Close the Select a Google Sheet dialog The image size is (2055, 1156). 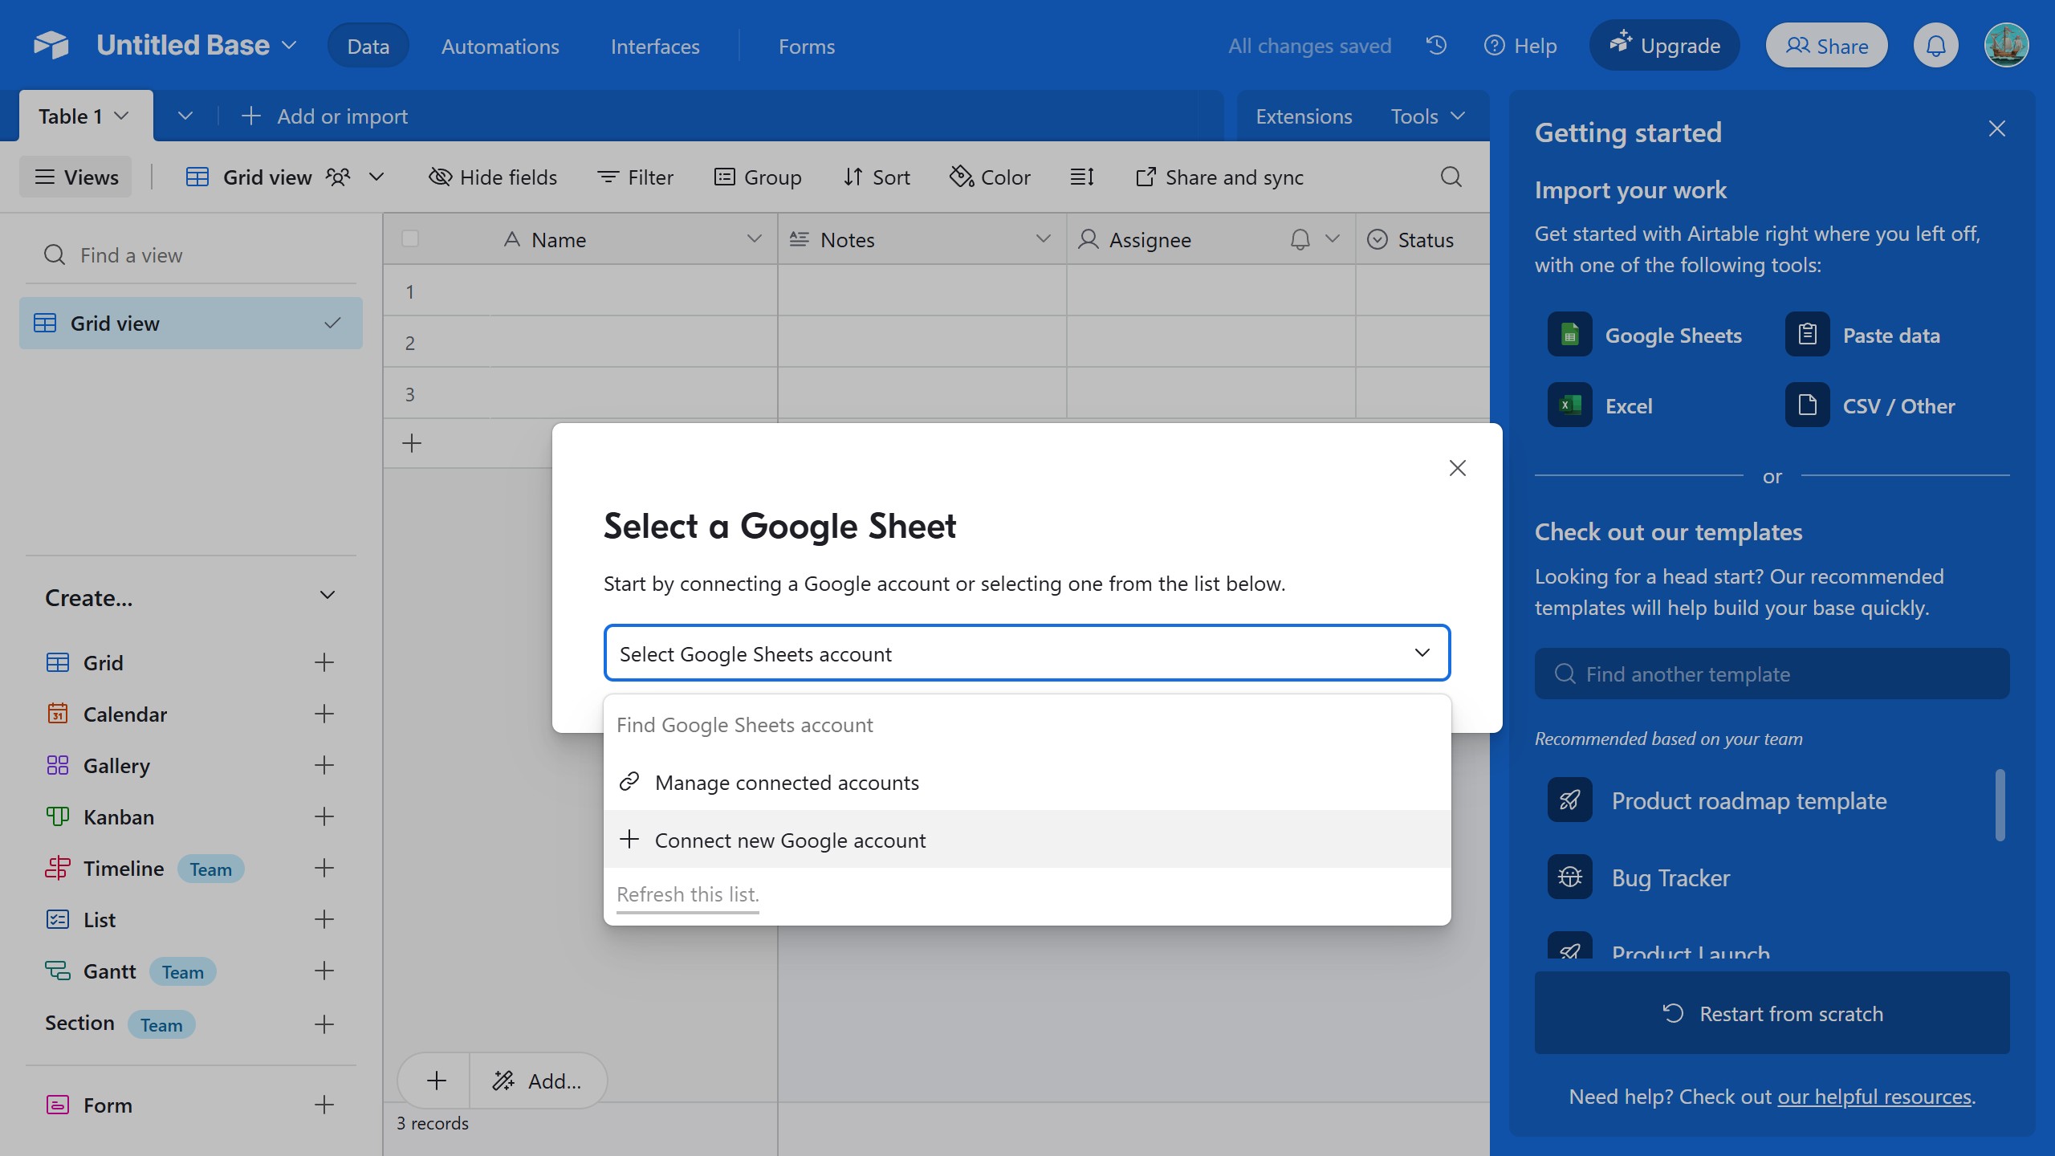(x=1458, y=468)
